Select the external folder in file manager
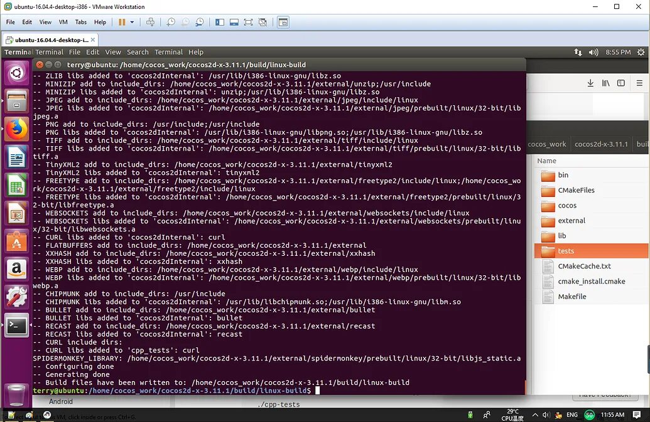The image size is (650, 422). [x=592, y=221]
